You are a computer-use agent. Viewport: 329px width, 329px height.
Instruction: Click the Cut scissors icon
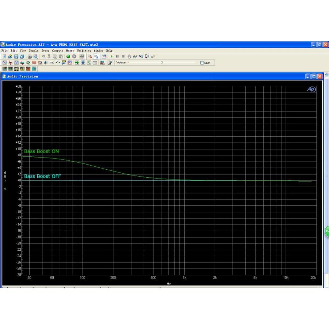(x=49, y=56)
